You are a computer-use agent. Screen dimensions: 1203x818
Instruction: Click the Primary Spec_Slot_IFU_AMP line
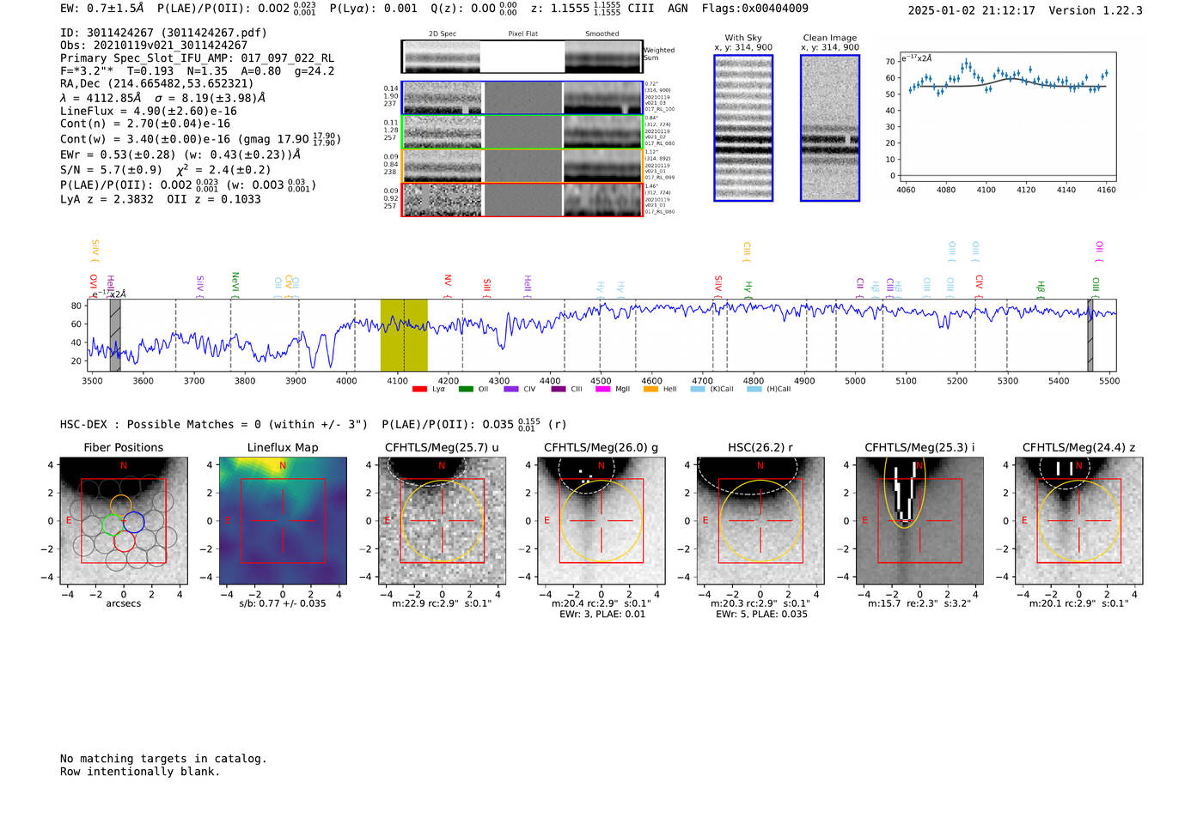pos(197,58)
